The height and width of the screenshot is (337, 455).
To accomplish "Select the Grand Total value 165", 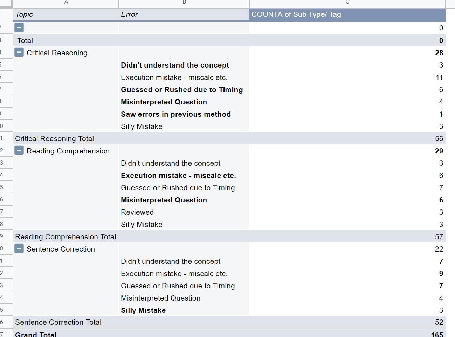I will [437, 334].
